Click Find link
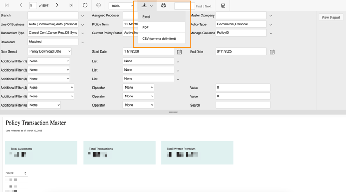This screenshot has height=192, width=346. click(199, 6)
